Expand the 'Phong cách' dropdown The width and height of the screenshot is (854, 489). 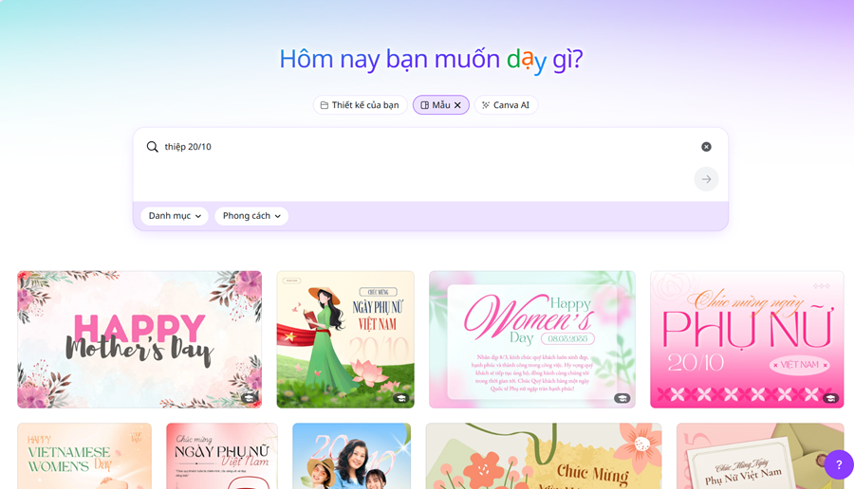coord(251,216)
